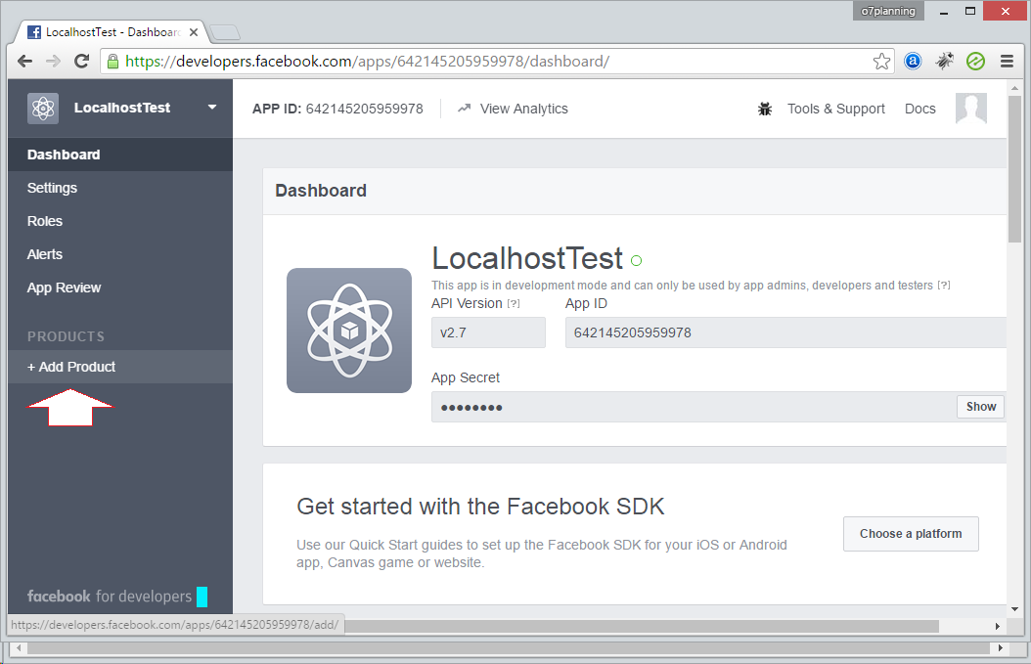Image resolution: width=1031 pixels, height=664 pixels.
Task: Reload the page with the refresh icon
Action: click(81, 62)
